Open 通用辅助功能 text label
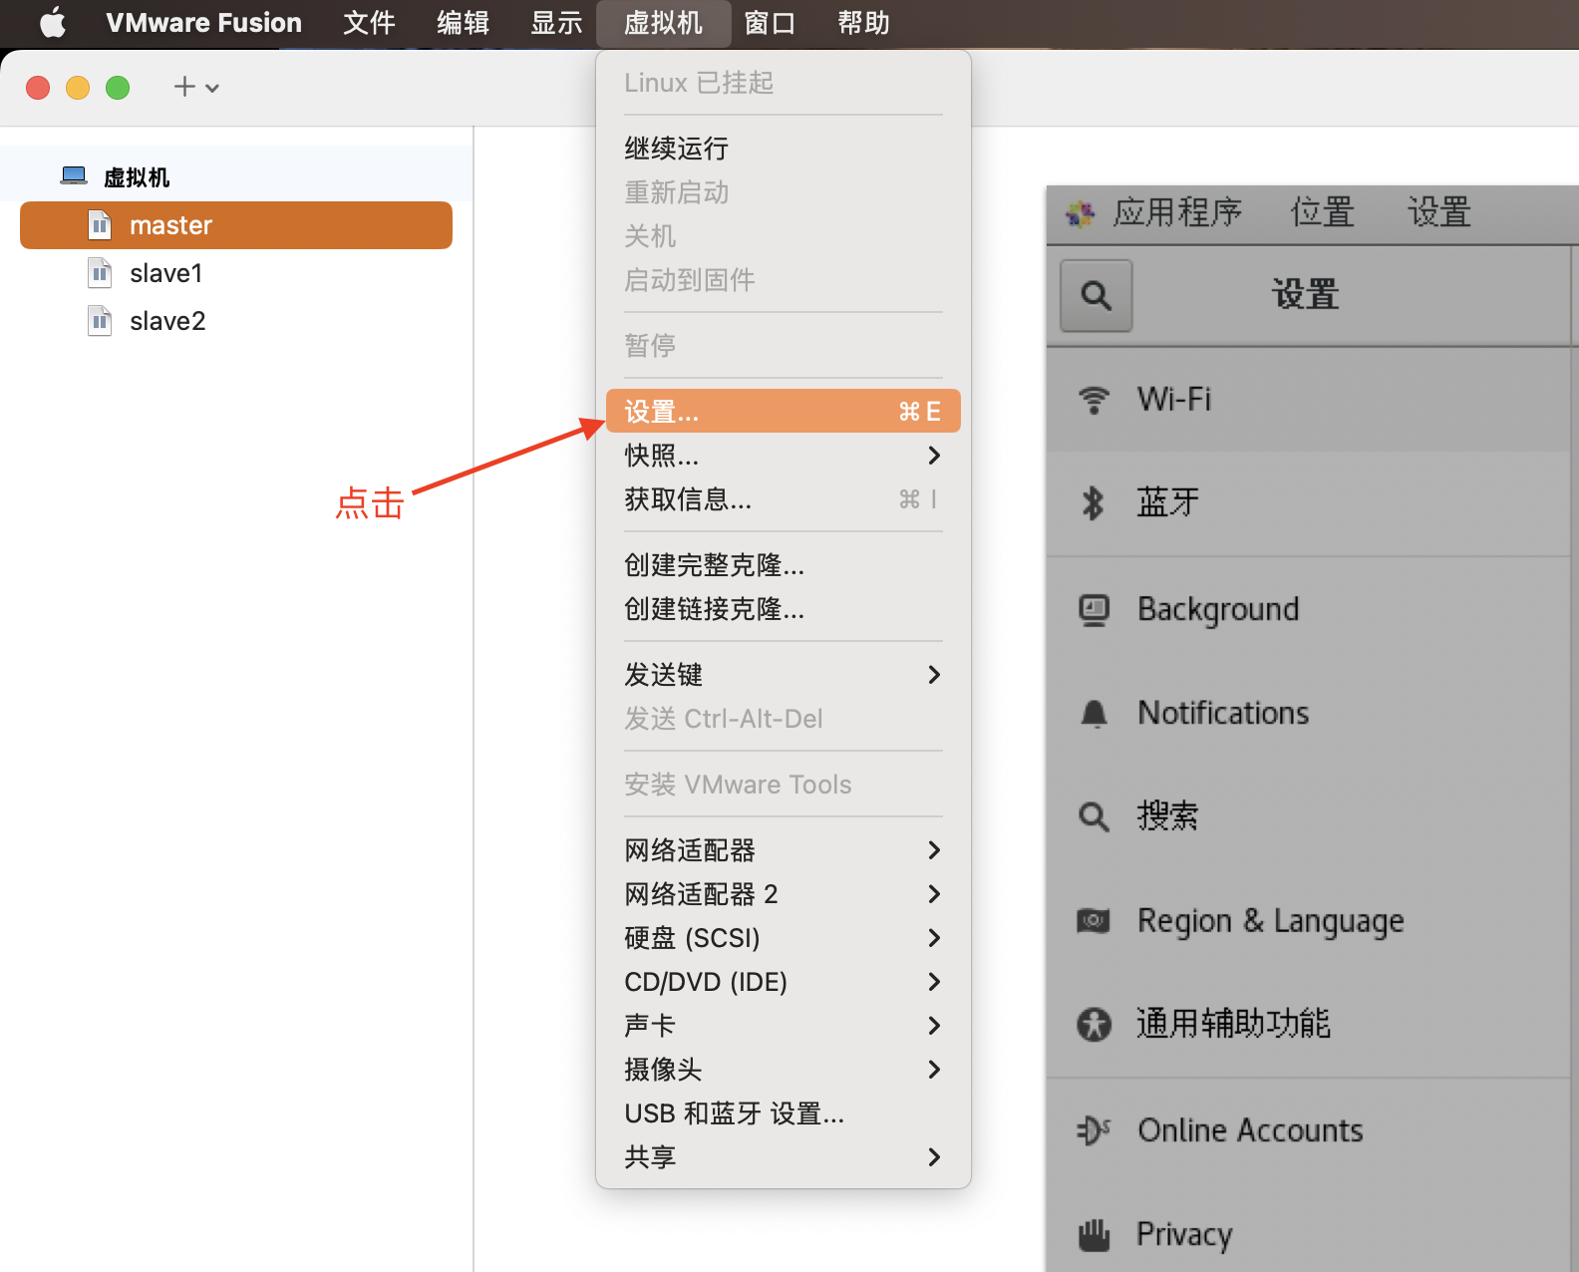Viewport: 1579px width, 1272px height. [1234, 1024]
